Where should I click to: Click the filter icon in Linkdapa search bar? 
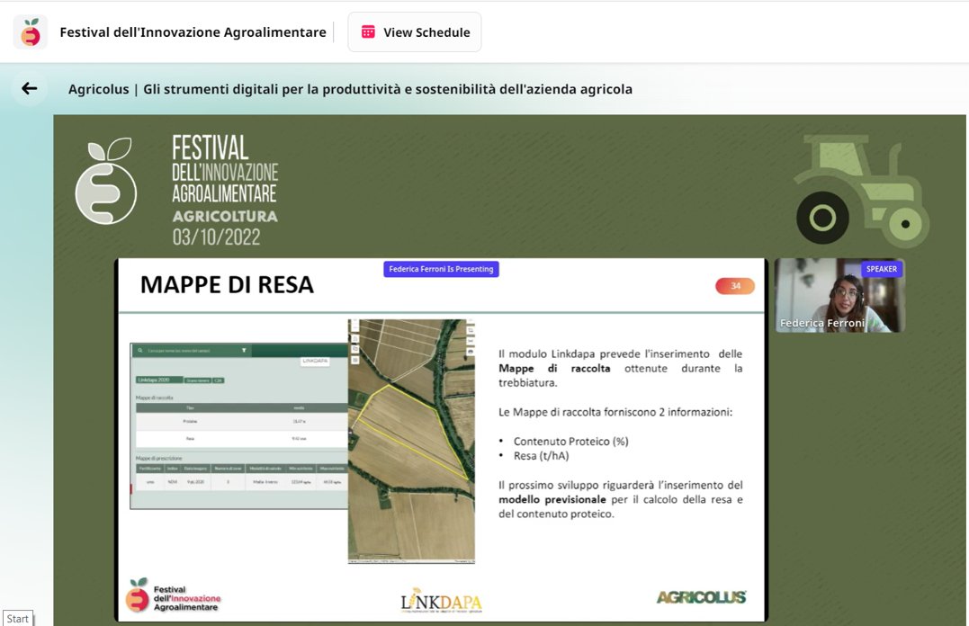point(244,351)
